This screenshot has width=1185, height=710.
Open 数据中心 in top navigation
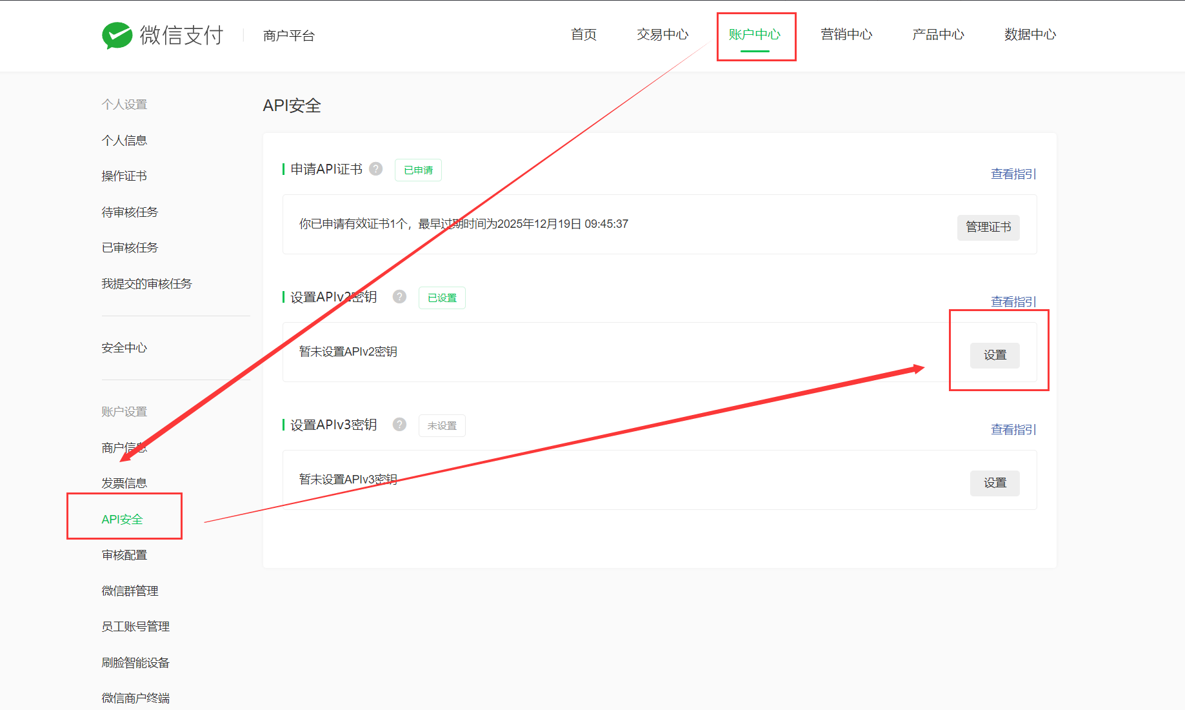point(1030,35)
